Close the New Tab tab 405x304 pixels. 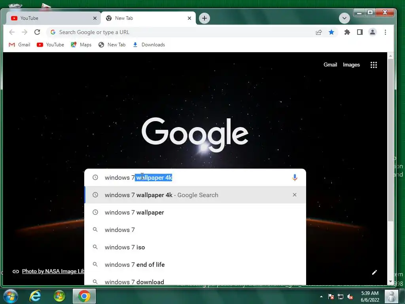point(189,18)
